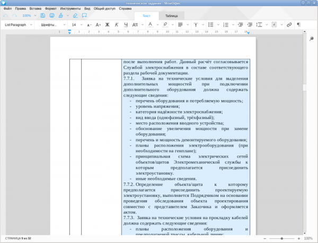Toggle bold formatting (Ж)
This screenshot has height=243, width=318.
(x=107, y=25)
